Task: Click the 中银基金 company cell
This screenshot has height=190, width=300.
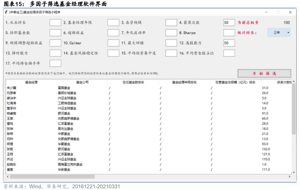Action: point(64,134)
